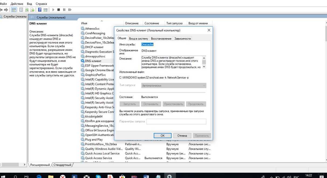The height and width of the screenshot is (178, 327).
Task: Sort the list by the Имя column header
Action: (x=84, y=23)
